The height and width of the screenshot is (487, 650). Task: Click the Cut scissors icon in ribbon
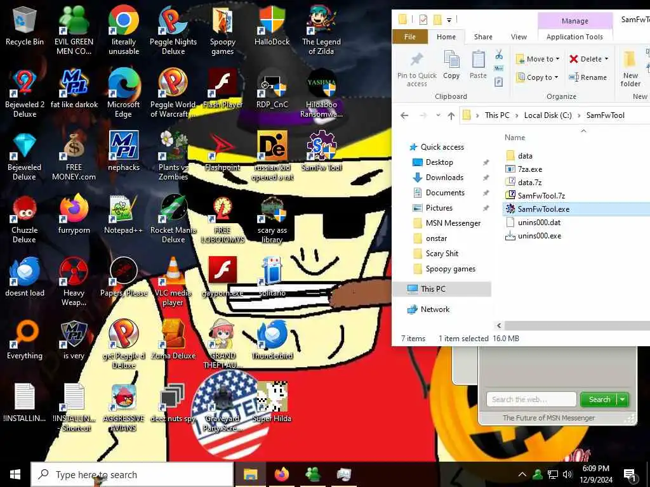click(x=499, y=55)
